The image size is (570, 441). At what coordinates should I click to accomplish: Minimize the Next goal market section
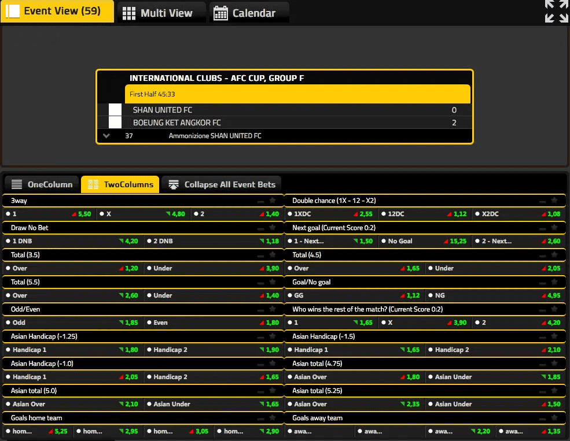[542, 228]
